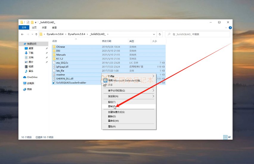
Task: Click the Up directory arrow icon
Action: click(36, 34)
